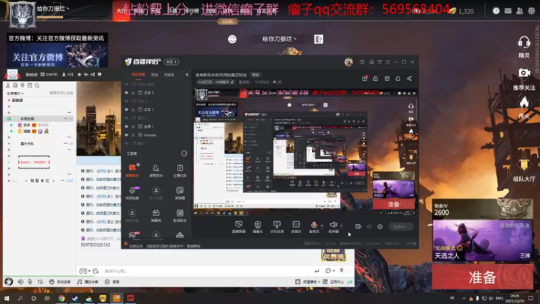This screenshot has width=540, height=304.
Task: Click the edit button beside stream title
Action: point(256,75)
